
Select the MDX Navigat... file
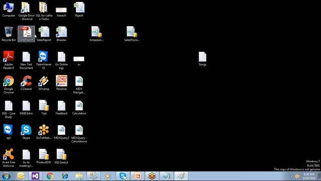[79, 85]
